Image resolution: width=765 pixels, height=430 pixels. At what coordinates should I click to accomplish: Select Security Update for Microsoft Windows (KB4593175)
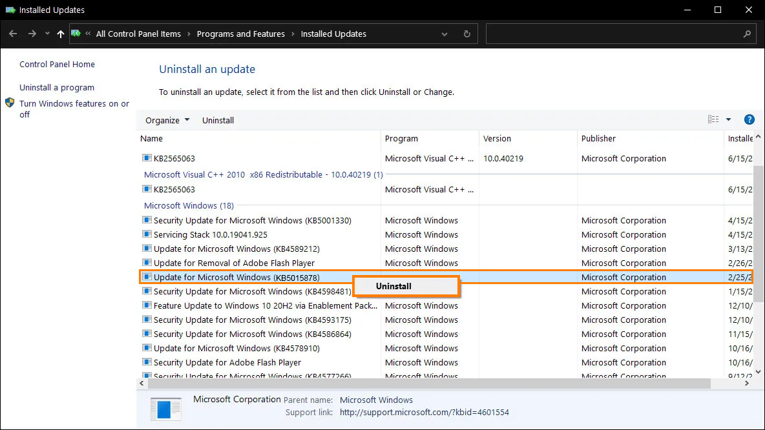(x=446, y=320)
